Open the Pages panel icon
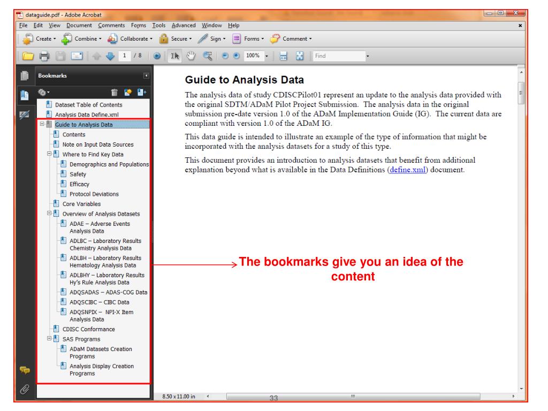 [25, 75]
